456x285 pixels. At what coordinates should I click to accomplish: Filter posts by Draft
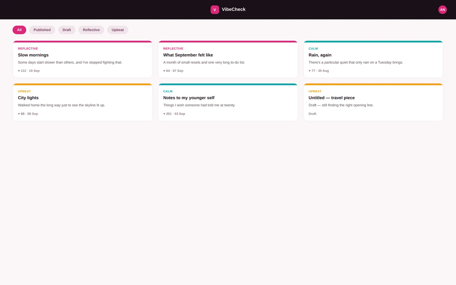click(67, 30)
